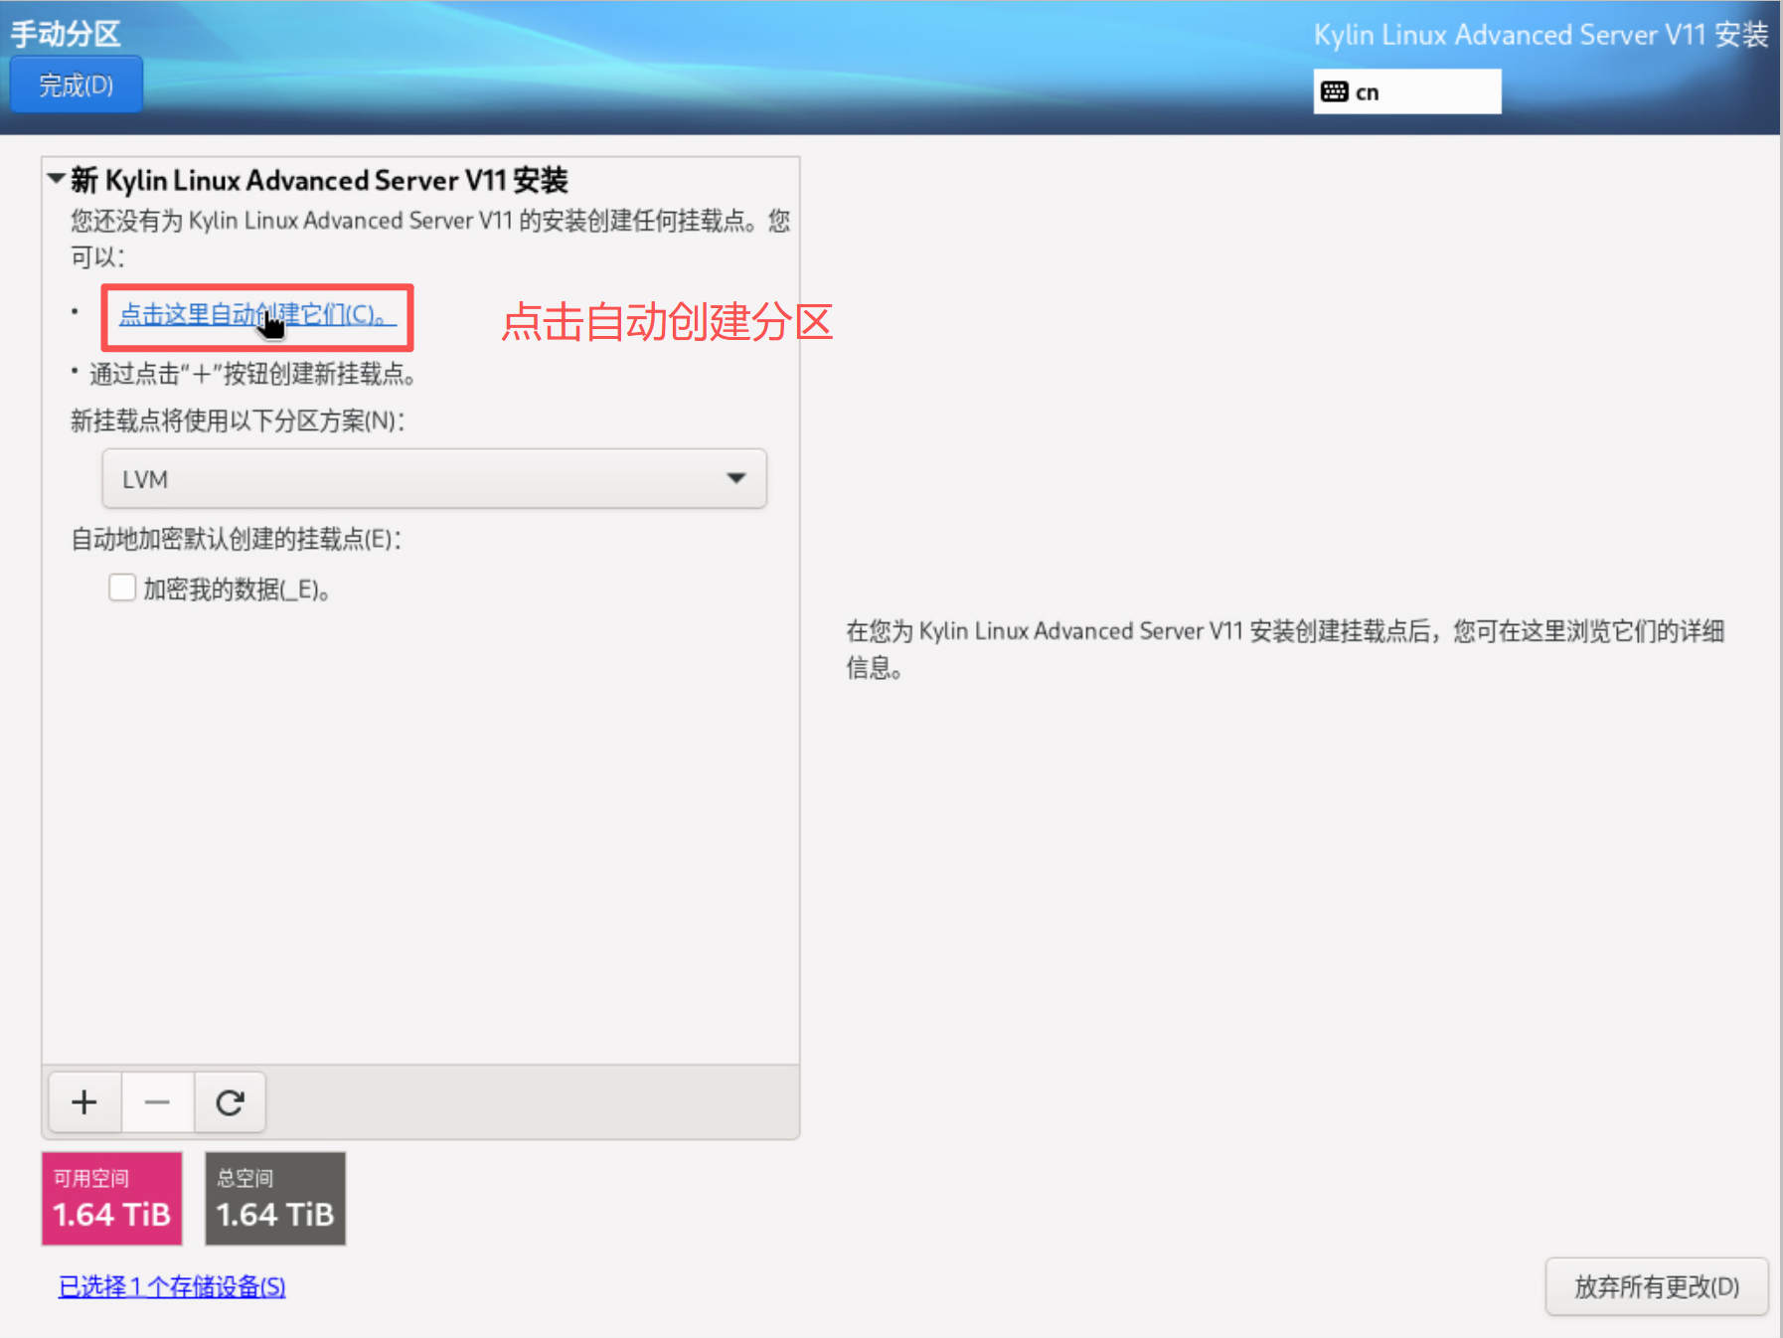Click the 放弃所有更改(D) button
1783x1338 pixels.
[x=1656, y=1286]
